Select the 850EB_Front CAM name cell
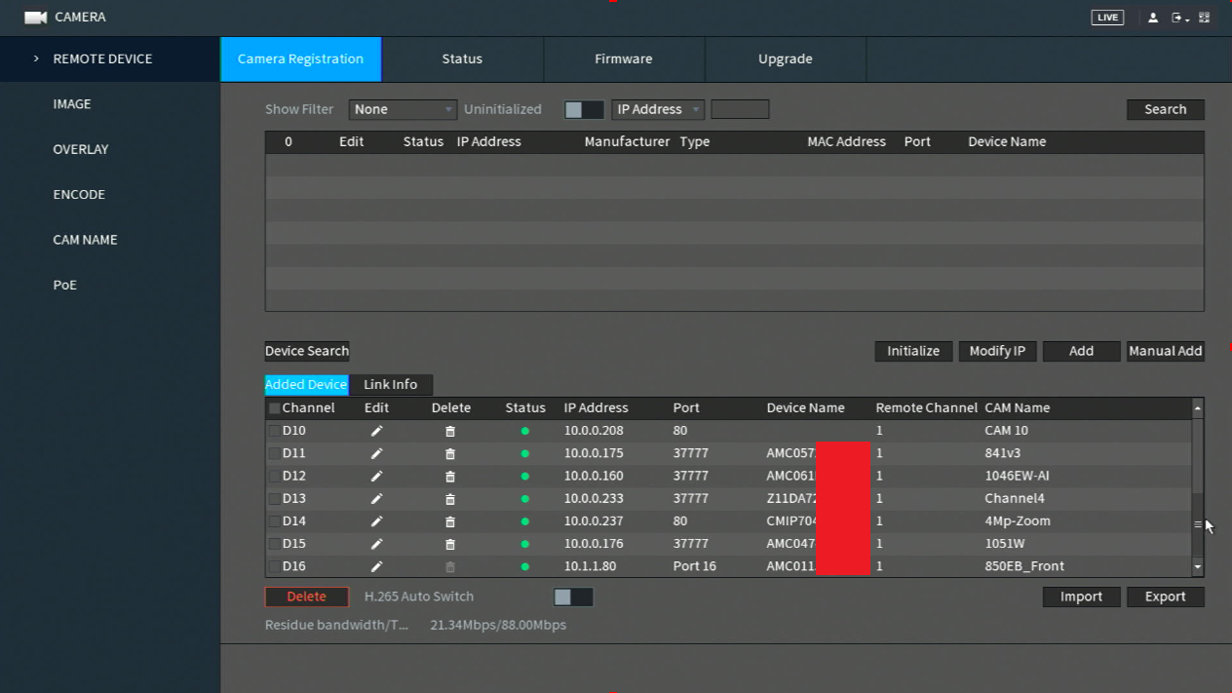The image size is (1232, 693). [x=1024, y=566]
